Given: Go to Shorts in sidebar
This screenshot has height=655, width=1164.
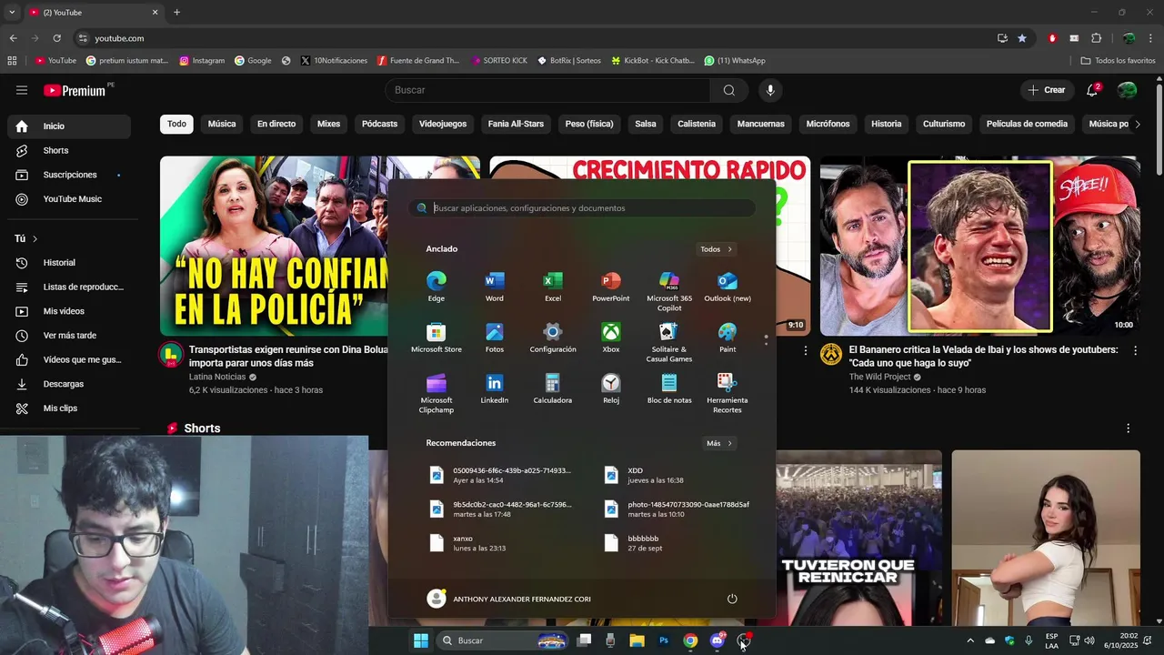Looking at the screenshot, I should (x=69, y=150).
